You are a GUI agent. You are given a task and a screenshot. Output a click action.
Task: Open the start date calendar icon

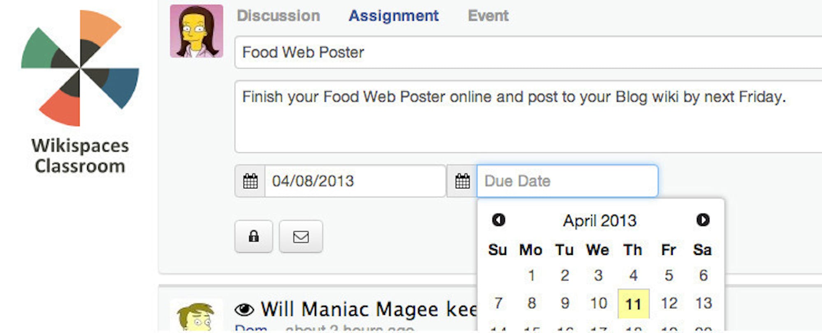point(250,181)
